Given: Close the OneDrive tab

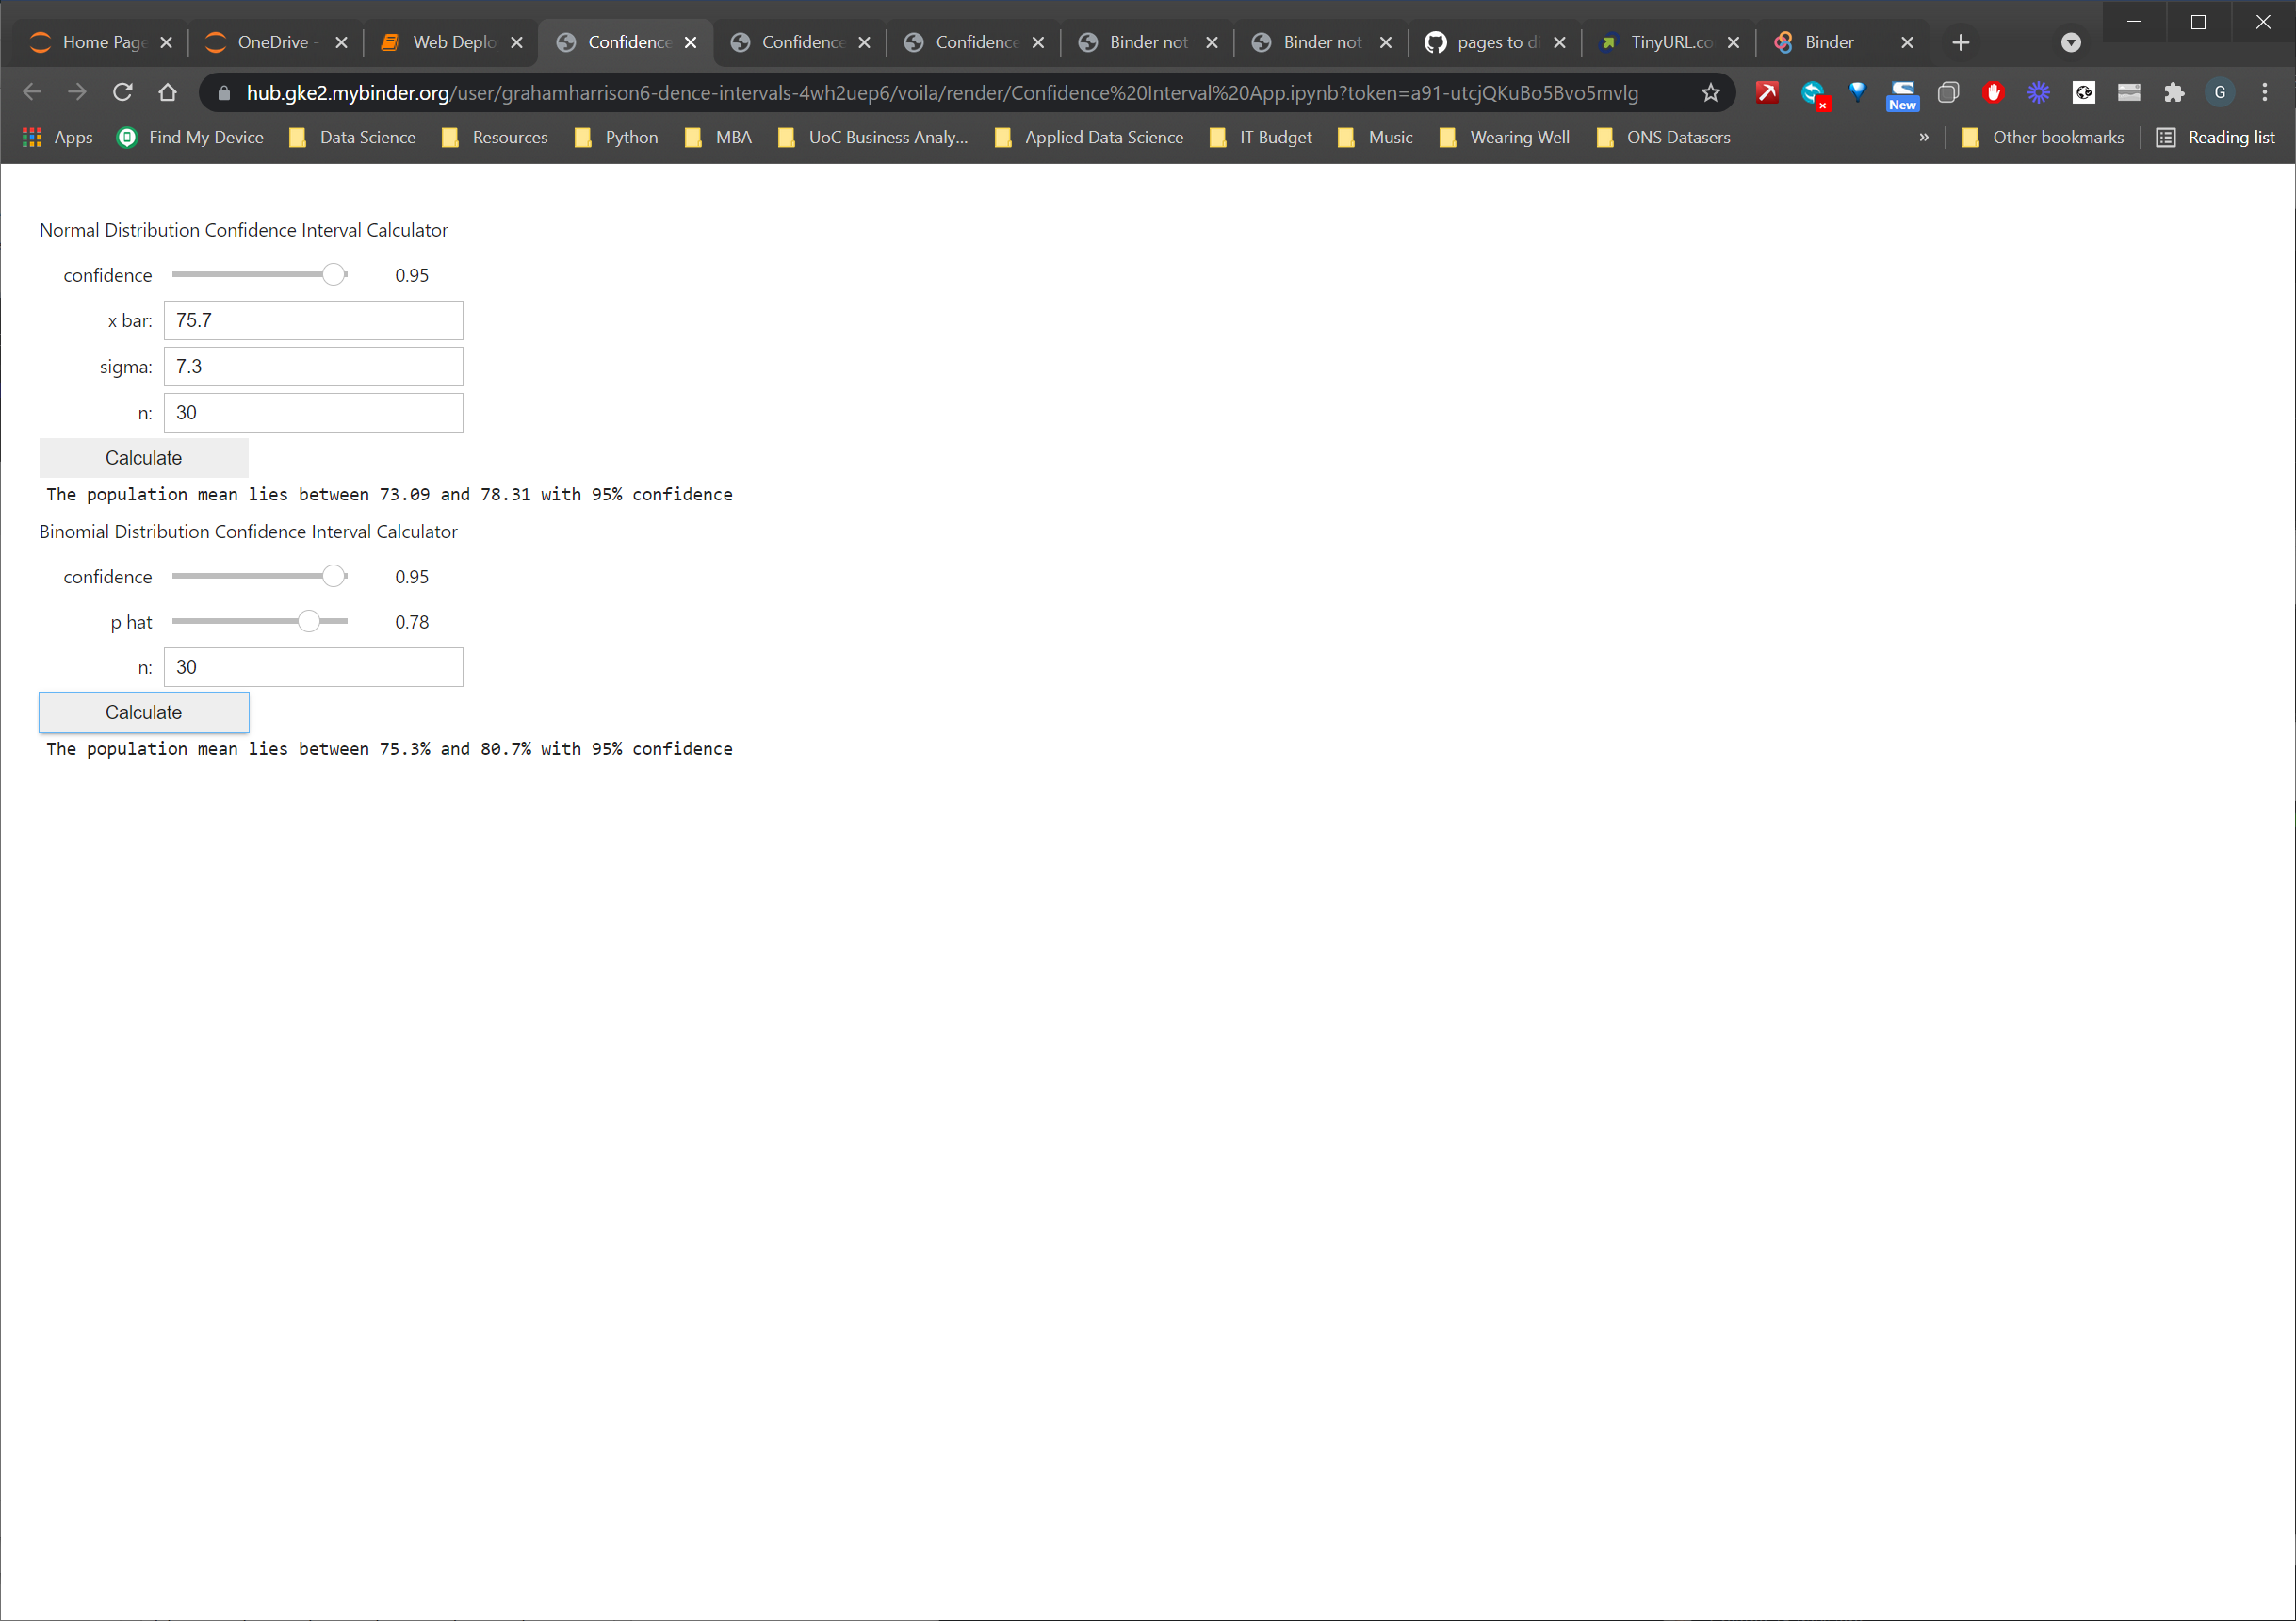Looking at the screenshot, I should pyautogui.click(x=341, y=42).
